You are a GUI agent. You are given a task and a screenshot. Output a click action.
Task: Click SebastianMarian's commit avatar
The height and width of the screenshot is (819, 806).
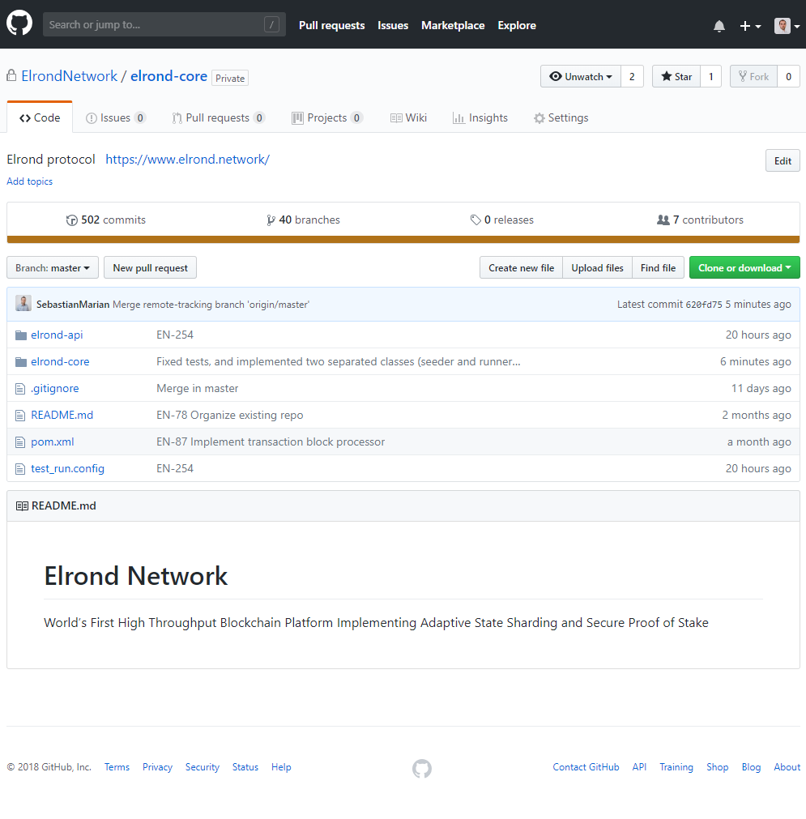23,304
